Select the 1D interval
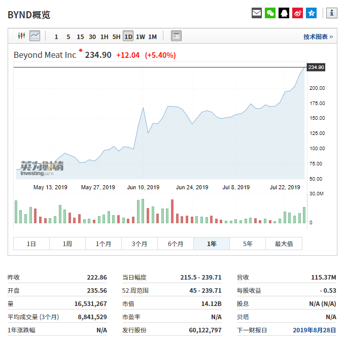Viewport: 344px width, 342px height. (128, 36)
